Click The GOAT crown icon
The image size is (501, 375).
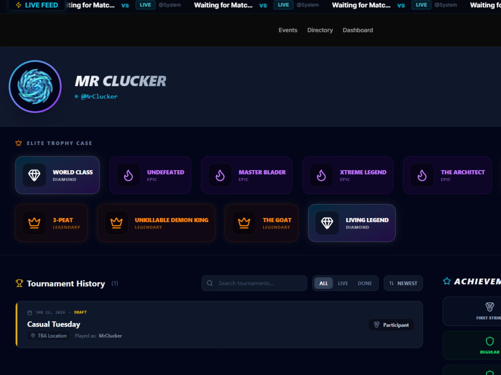(244, 222)
